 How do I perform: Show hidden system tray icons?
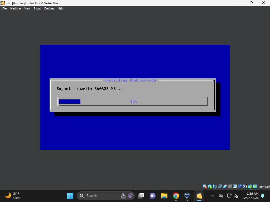tap(213, 196)
